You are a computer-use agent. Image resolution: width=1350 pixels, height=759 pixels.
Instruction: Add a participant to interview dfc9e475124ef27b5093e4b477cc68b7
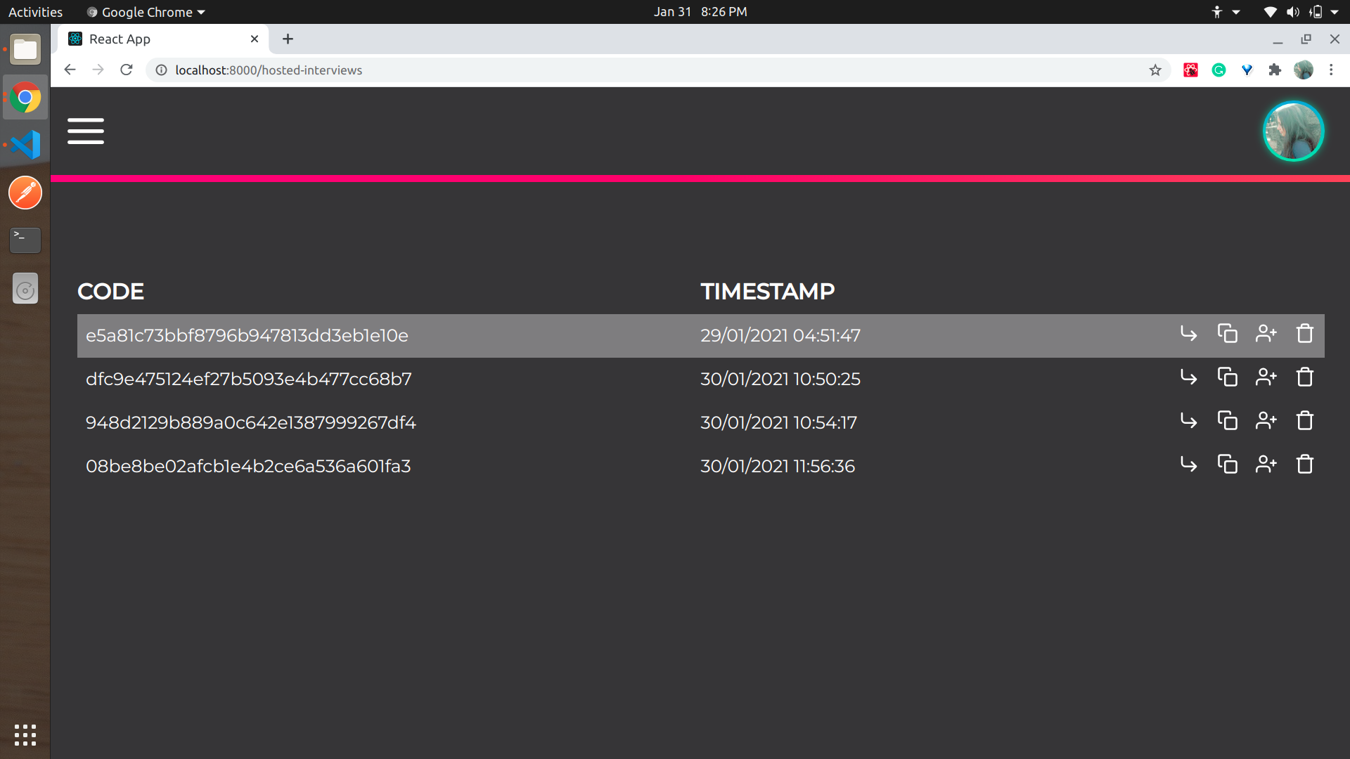coord(1265,377)
